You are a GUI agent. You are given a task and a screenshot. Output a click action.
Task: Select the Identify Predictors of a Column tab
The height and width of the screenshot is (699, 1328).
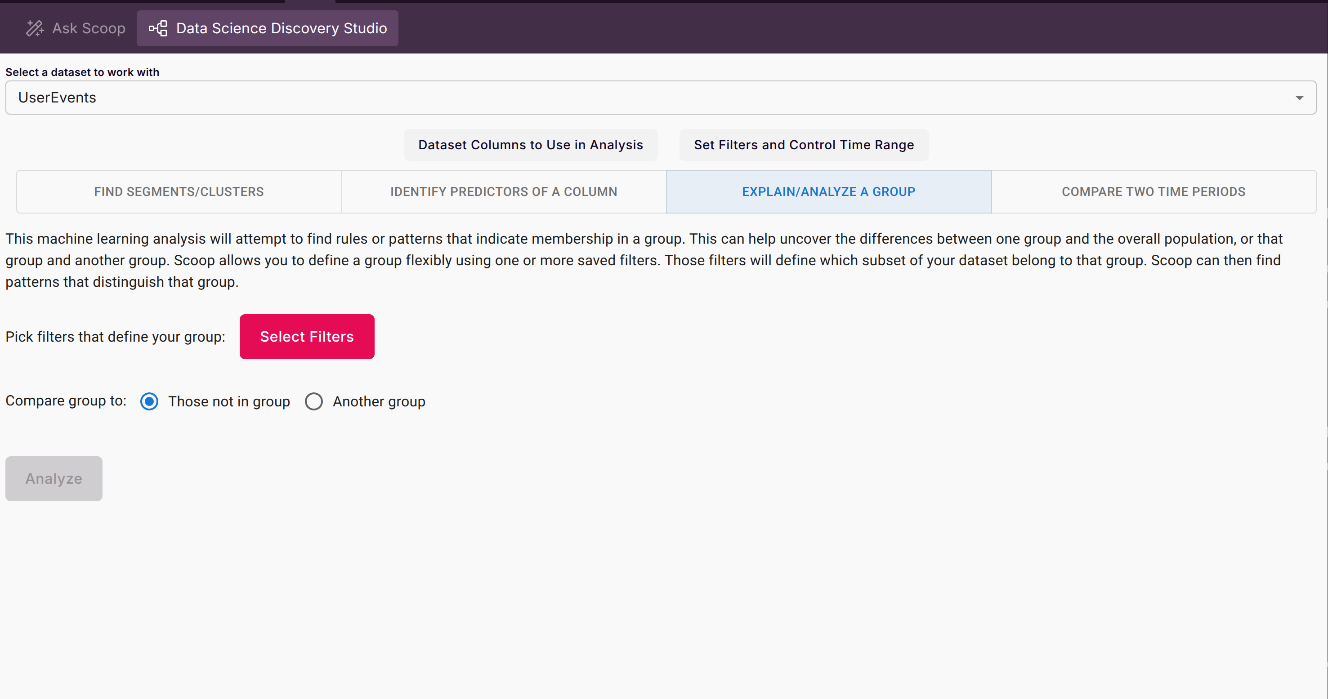point(504,192)
